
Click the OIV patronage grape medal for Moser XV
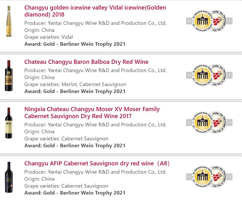pos(218,122)
